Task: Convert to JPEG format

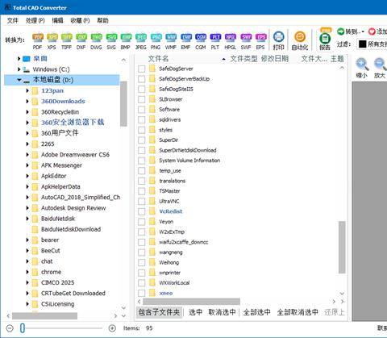Action: 140,41
